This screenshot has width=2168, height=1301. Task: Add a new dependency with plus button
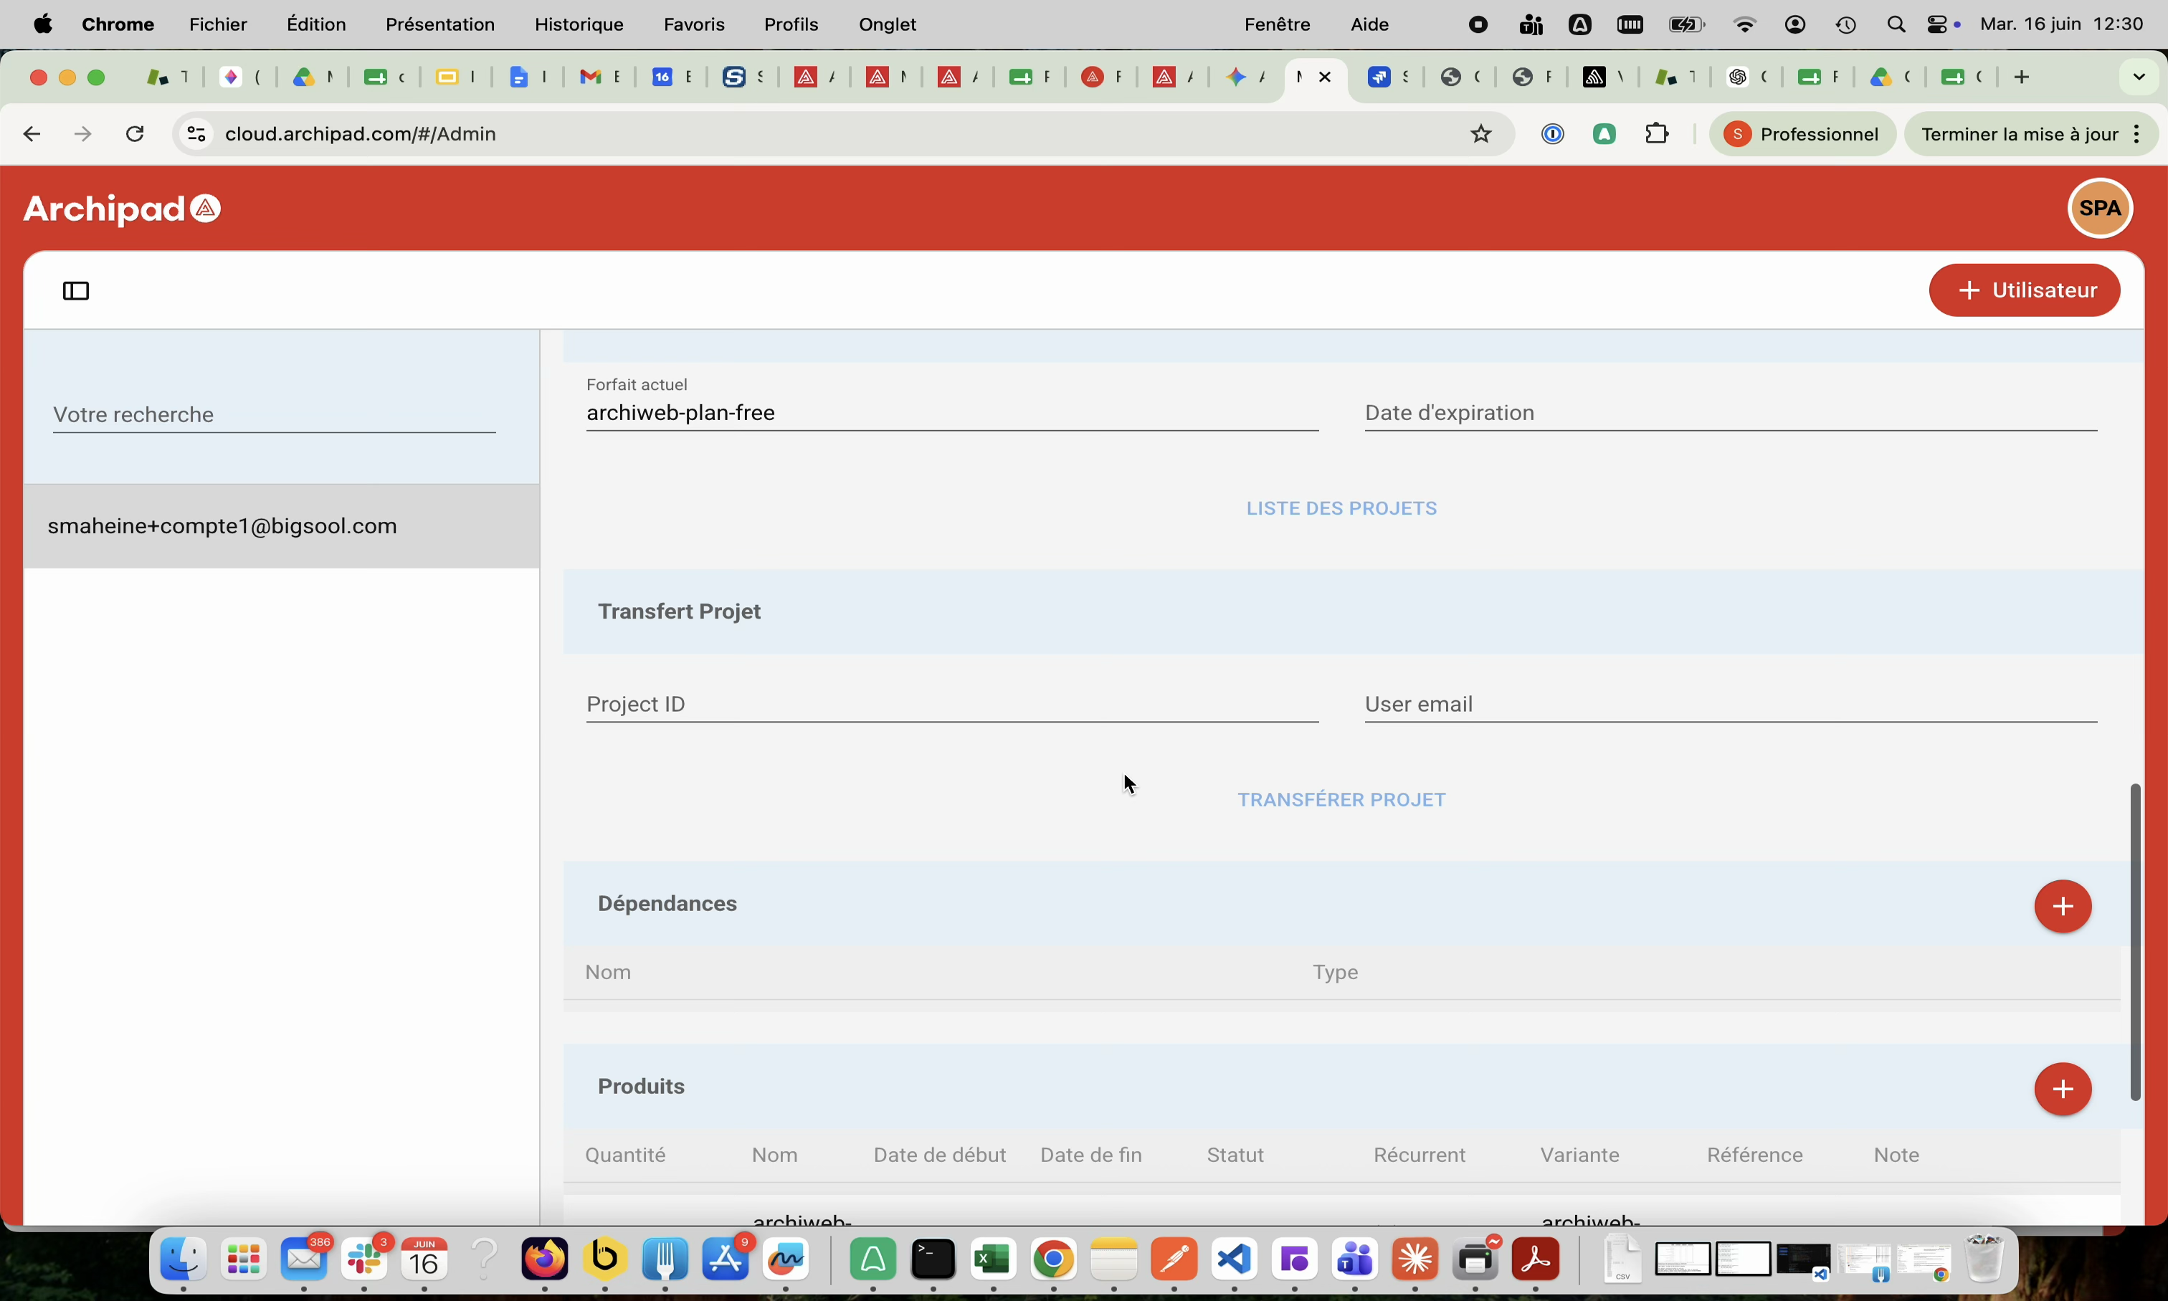pos(2063,905)
